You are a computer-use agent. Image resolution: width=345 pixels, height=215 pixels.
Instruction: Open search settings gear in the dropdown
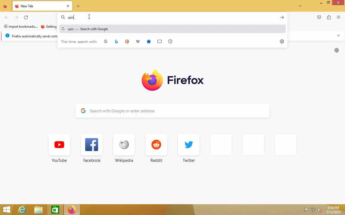click(x=282, y=41)
